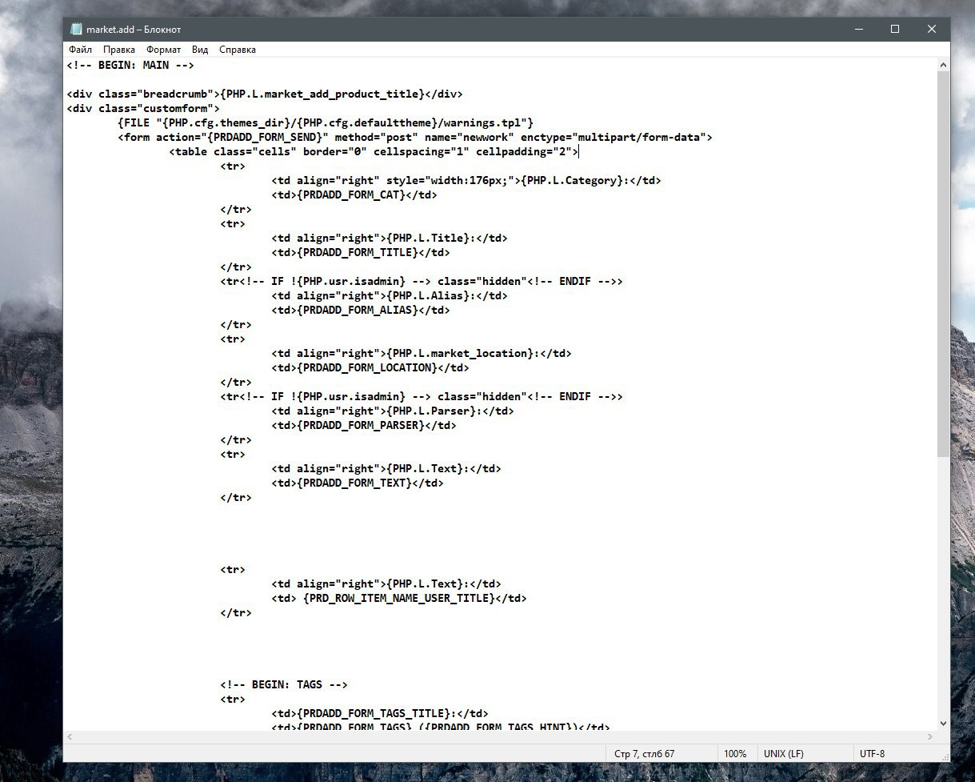Click the vertical scrollbar up arrow
Viewport: 975px width, 782px height.
(x=943, y=66)
